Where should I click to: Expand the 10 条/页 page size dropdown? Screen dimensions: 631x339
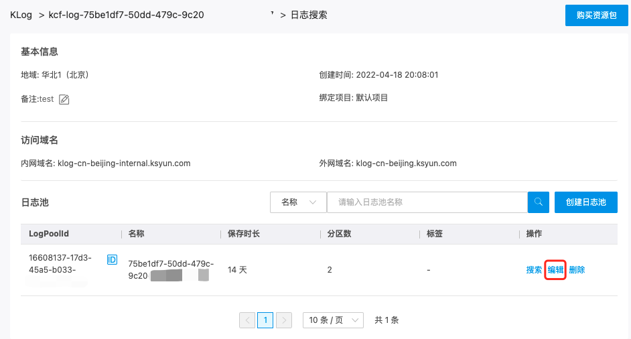pyautogui.click(x=333, y=320)
